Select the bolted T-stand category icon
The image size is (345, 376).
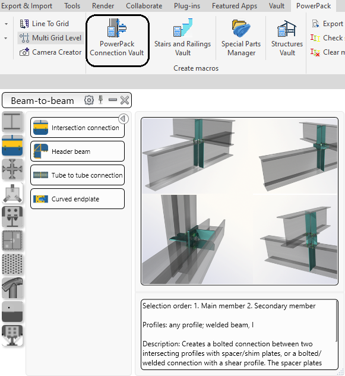point(12,217)
